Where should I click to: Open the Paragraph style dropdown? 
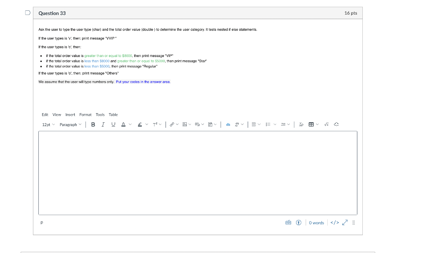coord(70,124)
